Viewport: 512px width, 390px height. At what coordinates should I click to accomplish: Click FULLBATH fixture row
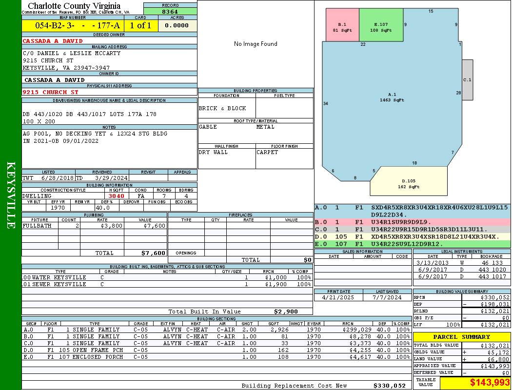(95, 226)
